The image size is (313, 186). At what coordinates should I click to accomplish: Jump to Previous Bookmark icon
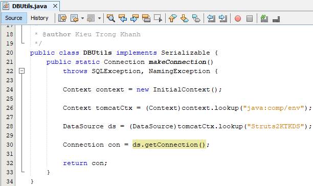[173, 18]
